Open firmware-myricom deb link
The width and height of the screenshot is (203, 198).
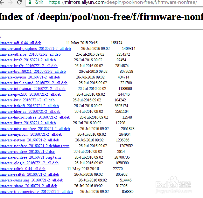(x=31, y=134)
